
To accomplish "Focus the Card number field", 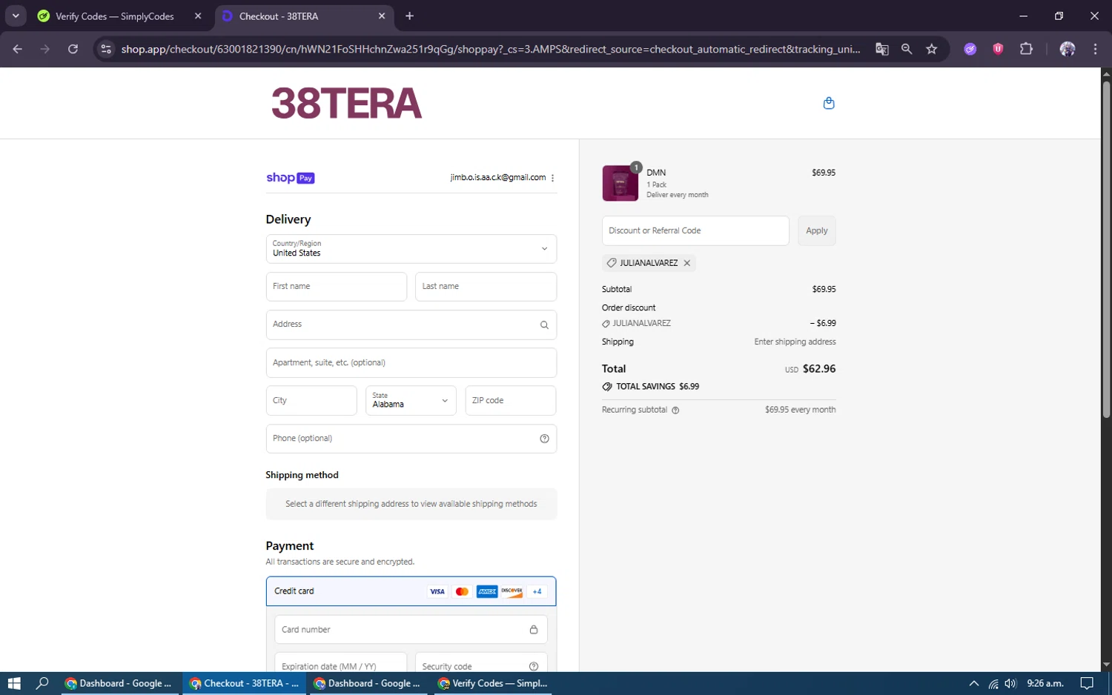I will [411, 630].
